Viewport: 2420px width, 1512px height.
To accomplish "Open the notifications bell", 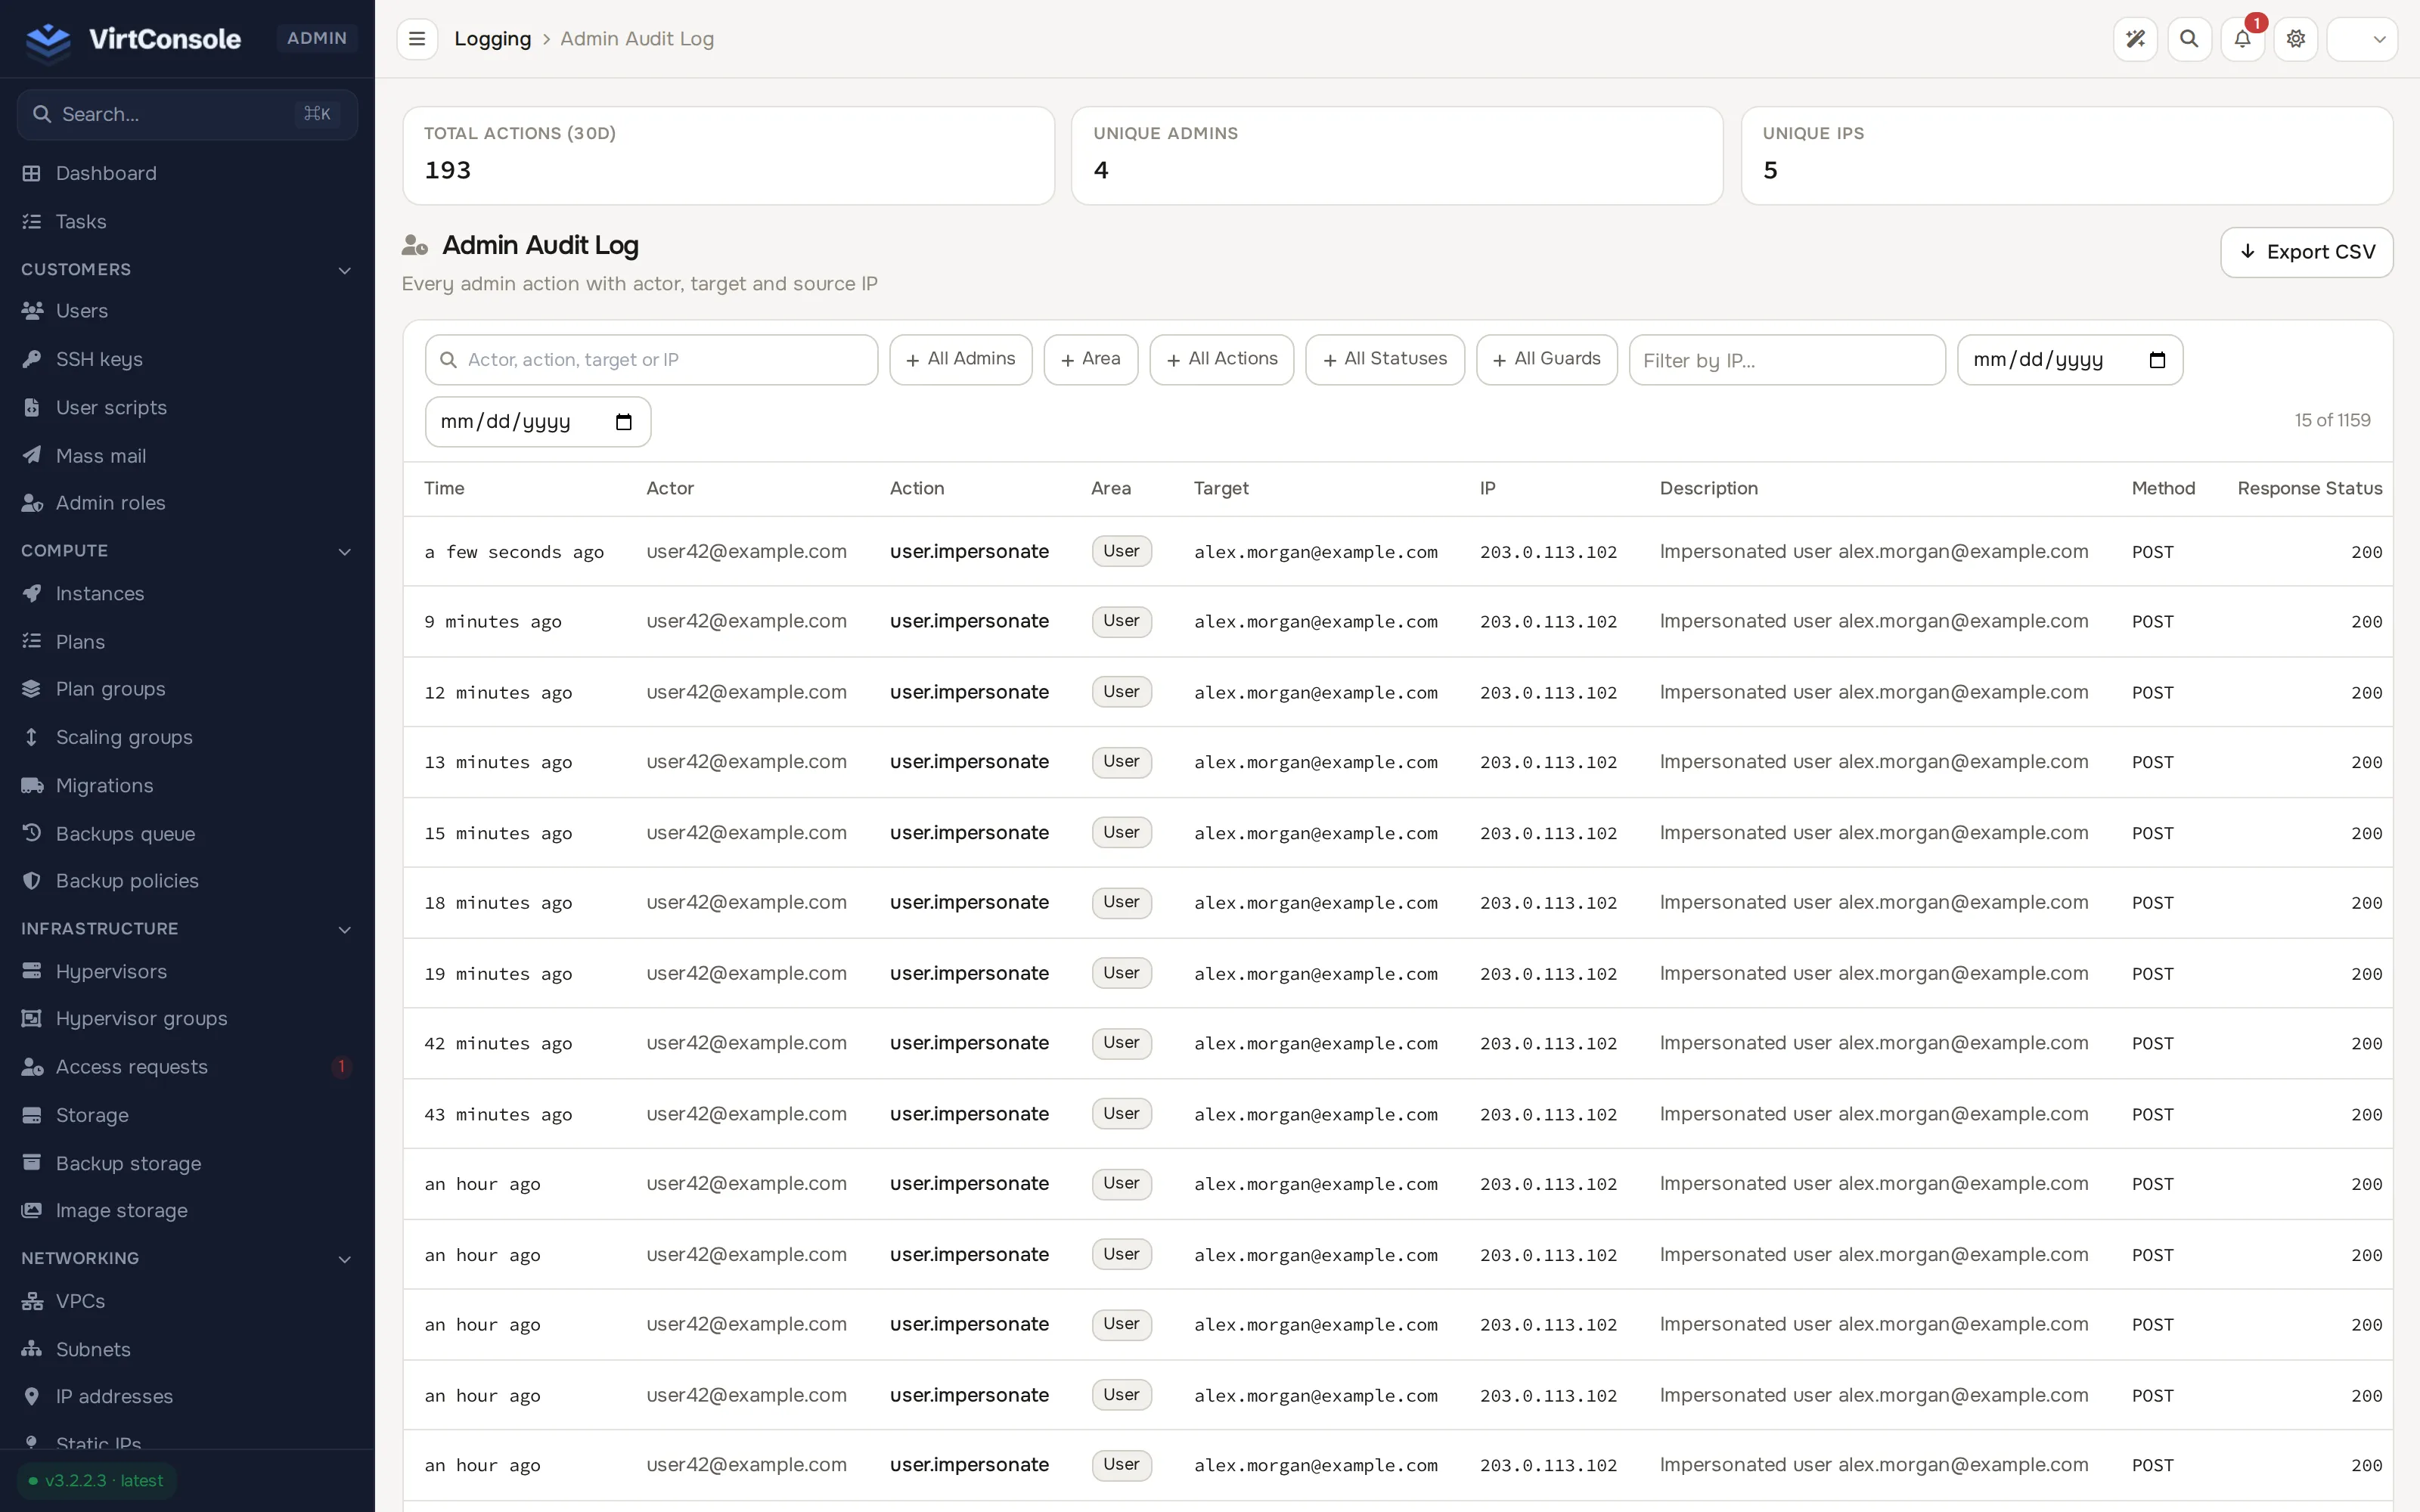I will click(2243, 39).
